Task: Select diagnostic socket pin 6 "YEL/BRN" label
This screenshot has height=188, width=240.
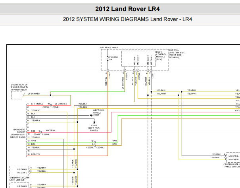Action: tap(36, 120)
